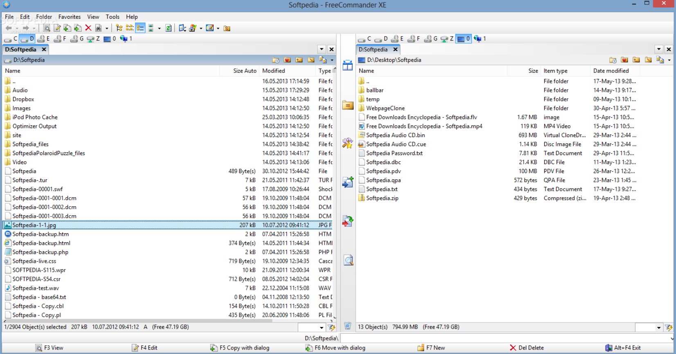Viewport: 676px width, 354px height.
Task: Click the binoculars Search toolbar icon
Action: click(x=98, y=28)
